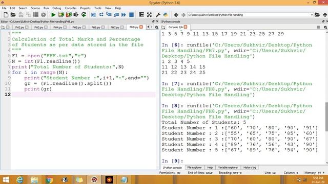Open the Source menu
The height and width of the screenshot is (184, 328).
[x=35, y=8]
